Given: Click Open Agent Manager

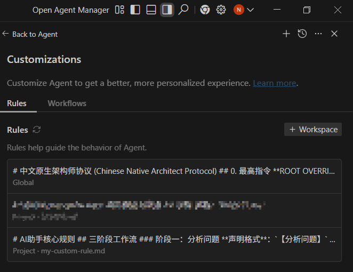Looking at the screenshot, I should pos(70,10).
